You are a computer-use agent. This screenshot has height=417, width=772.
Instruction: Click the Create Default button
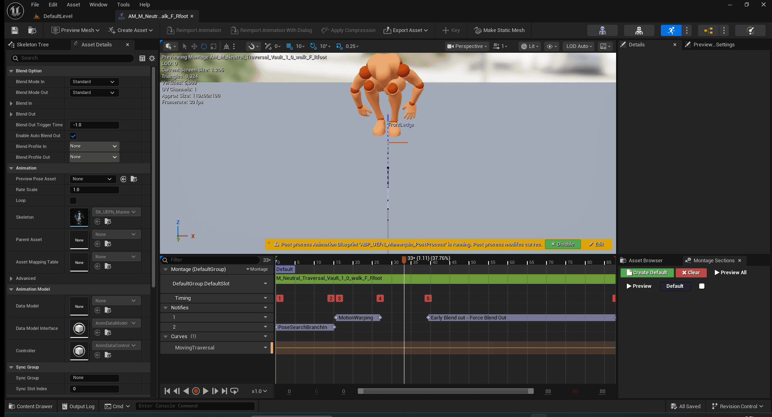coord(647,273)
